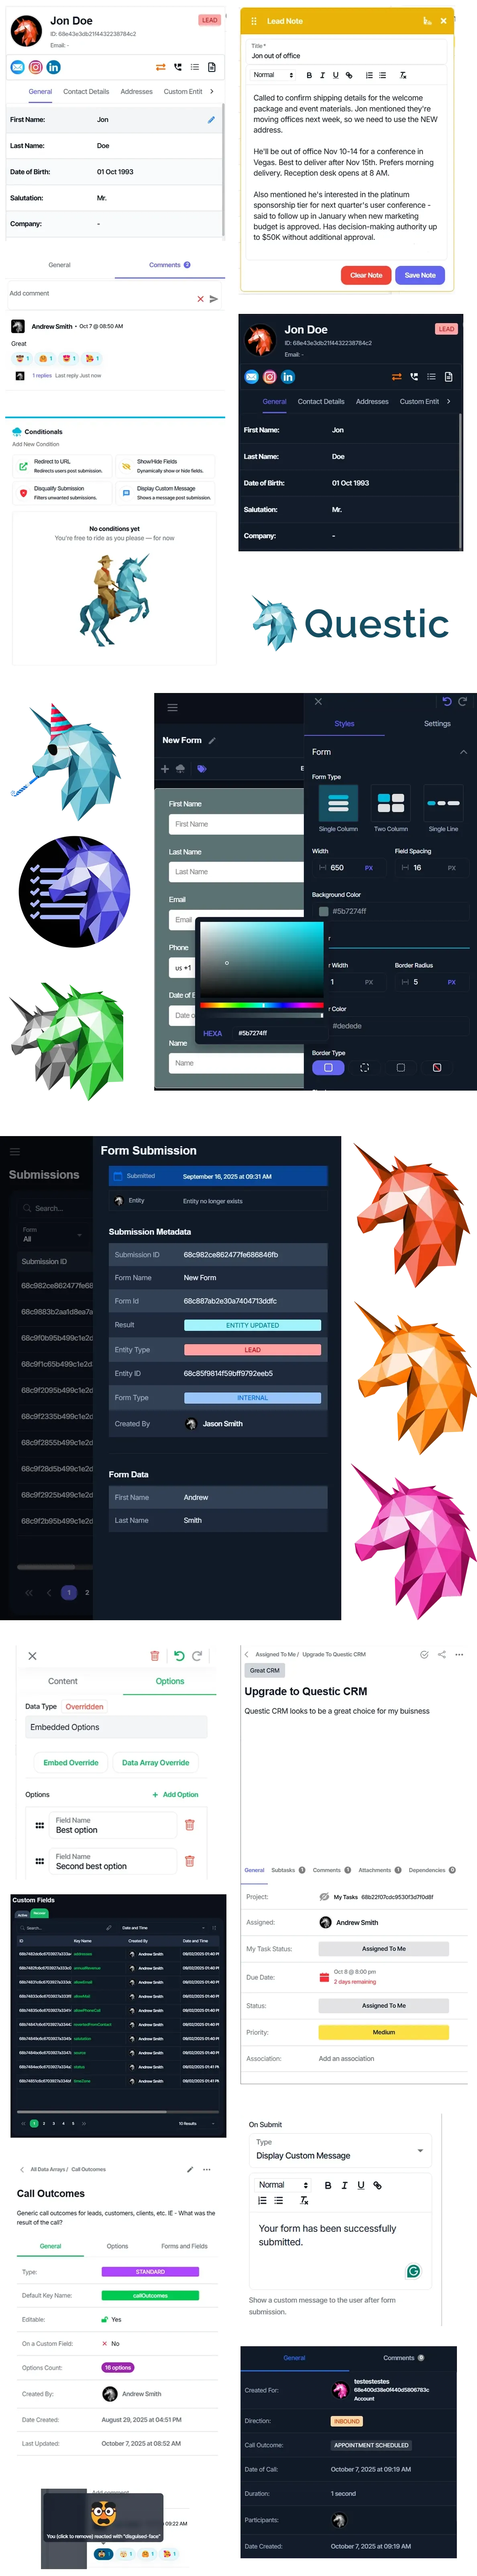Click Add an association link
Image resolution: width=477 pixels, height=2576 pixels.
346,2058
